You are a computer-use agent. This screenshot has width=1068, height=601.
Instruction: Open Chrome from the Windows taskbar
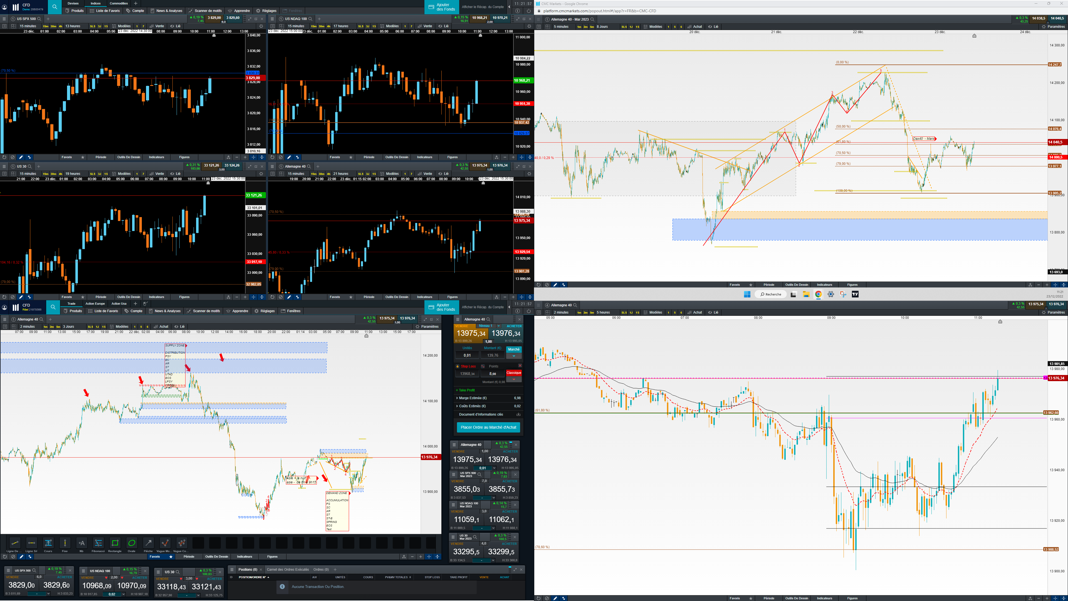[818, 294]
